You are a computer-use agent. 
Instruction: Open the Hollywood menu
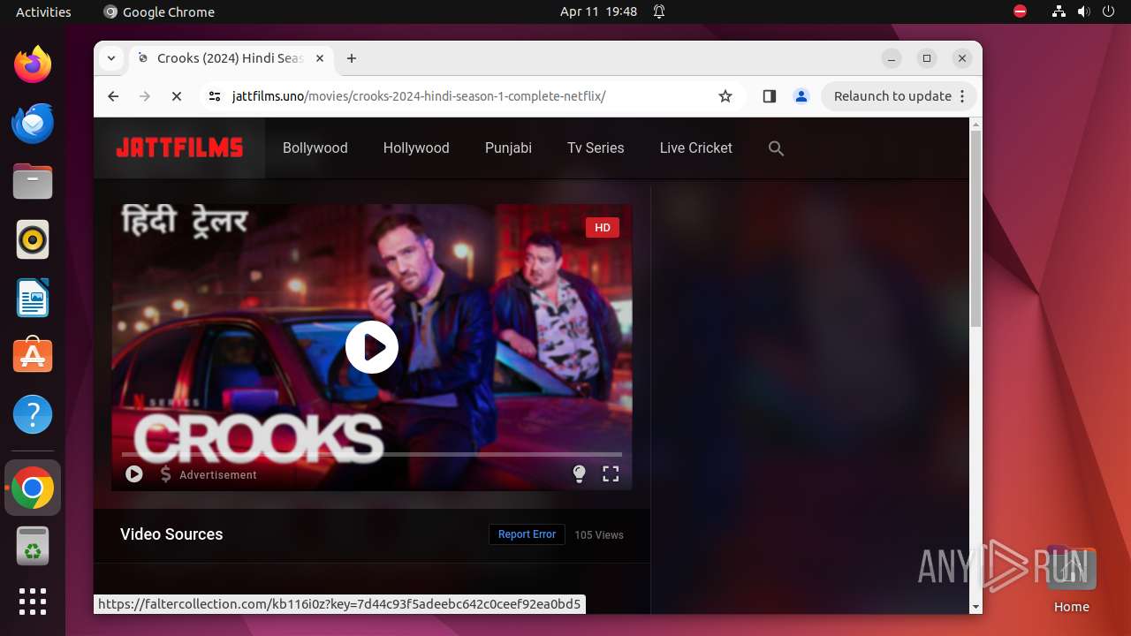pyautogui.click(x=416, y=148)
